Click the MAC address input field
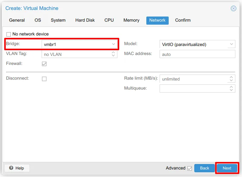 pyautogui.click(x=197, y=54)
